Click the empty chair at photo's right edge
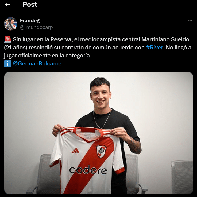 point(182,177)
